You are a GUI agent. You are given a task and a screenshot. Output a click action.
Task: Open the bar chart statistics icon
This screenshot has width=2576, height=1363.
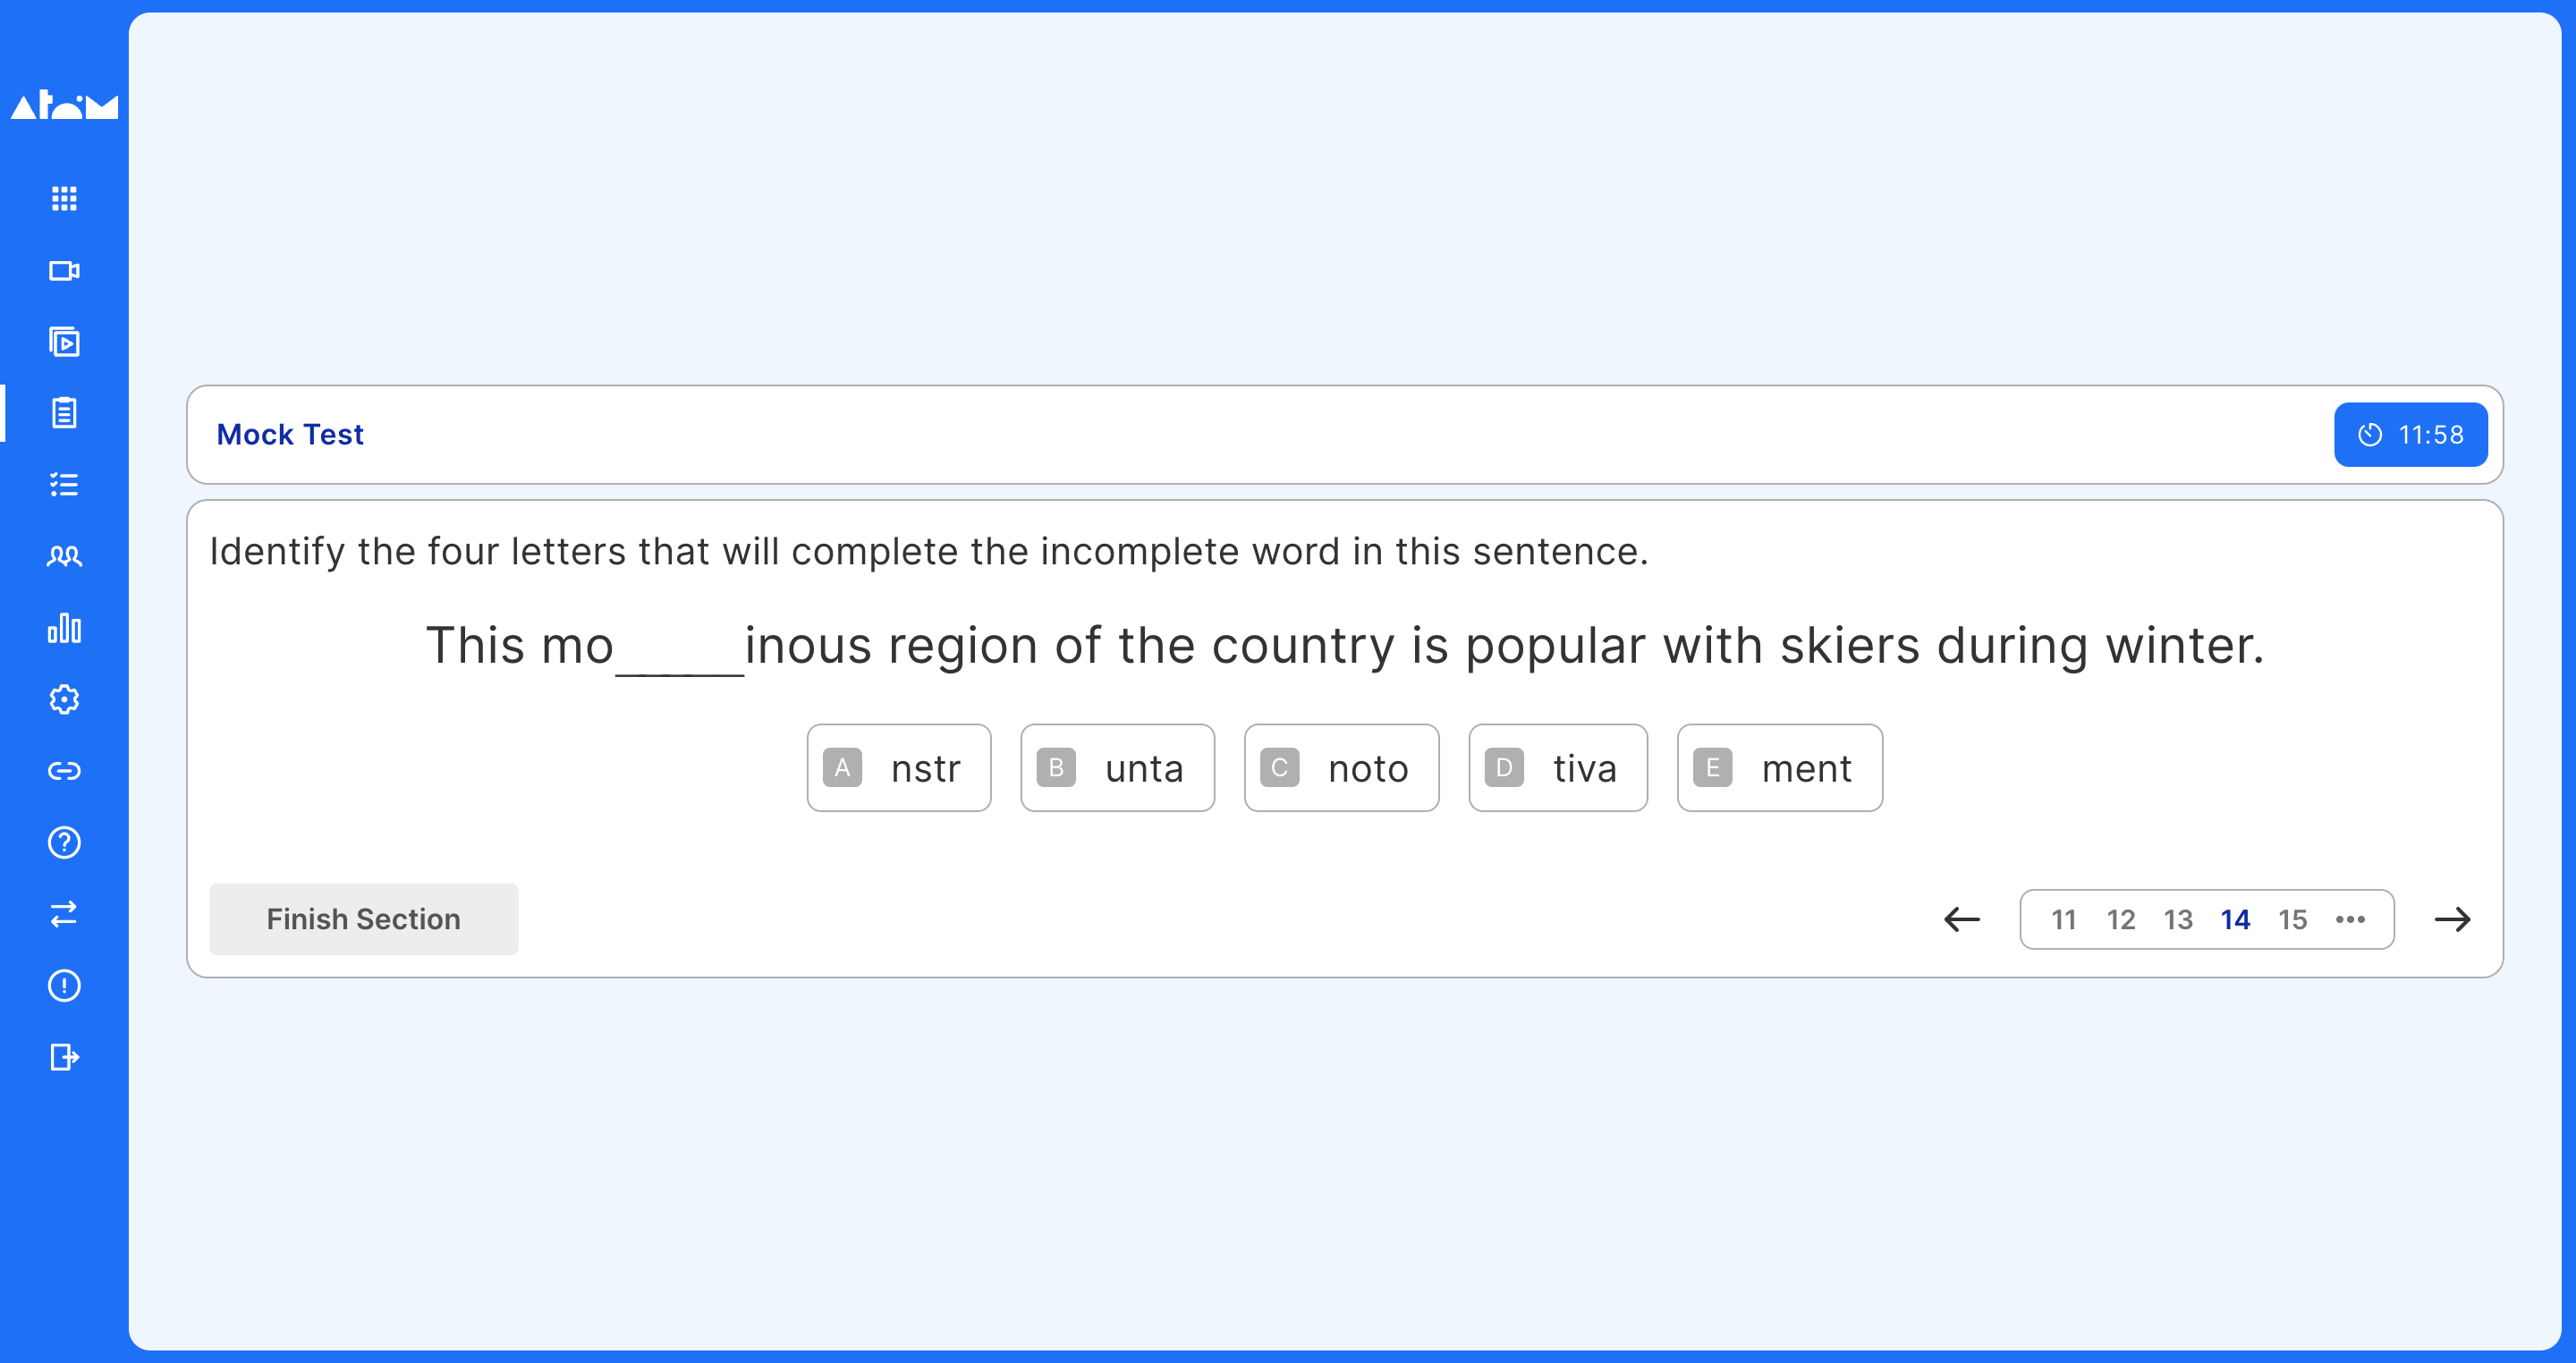tap(64, 628)
